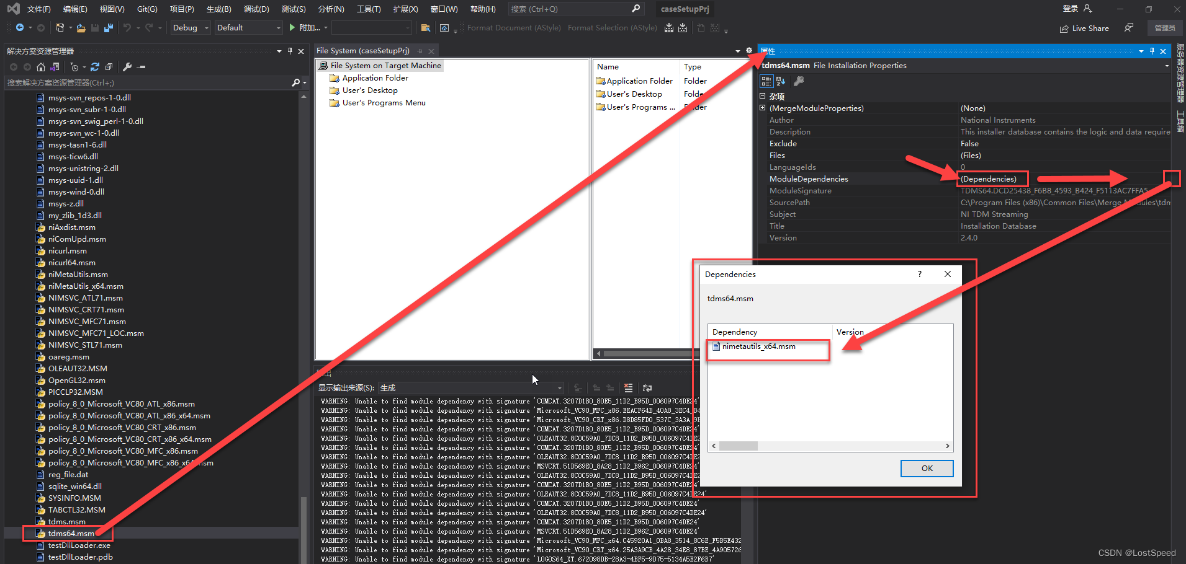Click the Live Share button
1186x564 pixels.
pos(1084,28)
